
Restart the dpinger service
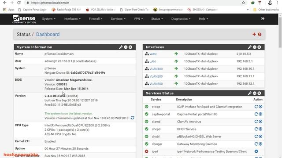coord(256,144)
